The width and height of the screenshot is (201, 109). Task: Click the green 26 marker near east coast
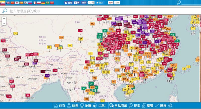(173, 35)
